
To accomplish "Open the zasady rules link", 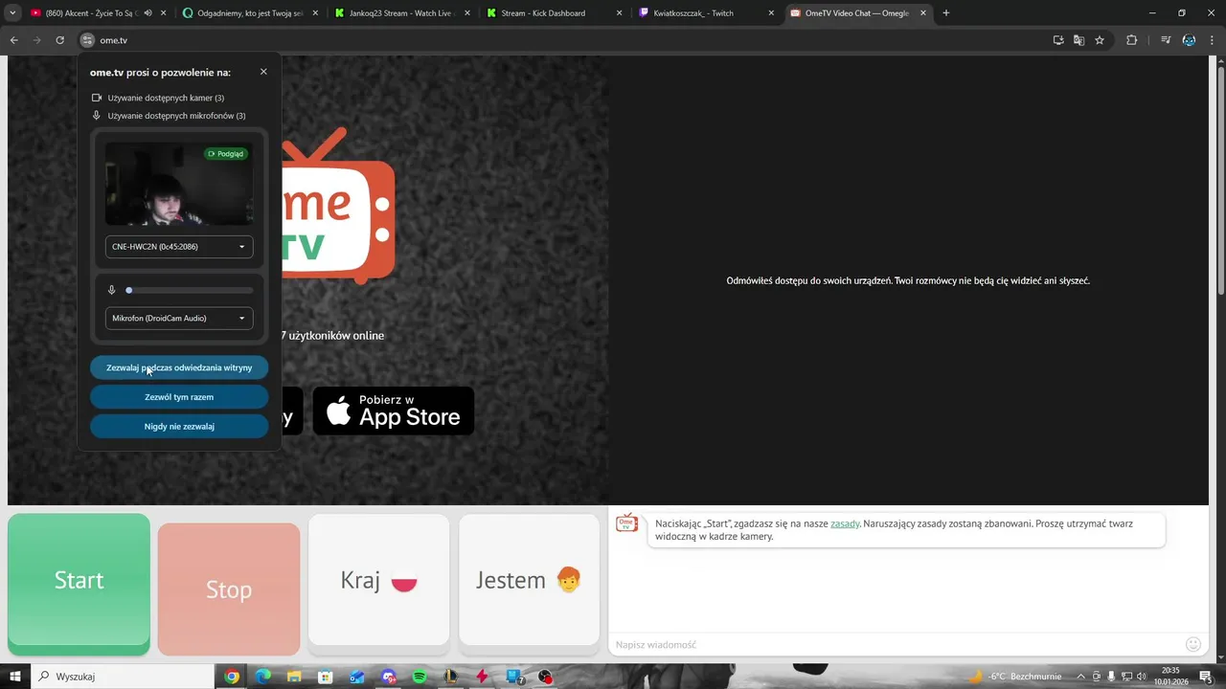I will (x=845, y=523).
